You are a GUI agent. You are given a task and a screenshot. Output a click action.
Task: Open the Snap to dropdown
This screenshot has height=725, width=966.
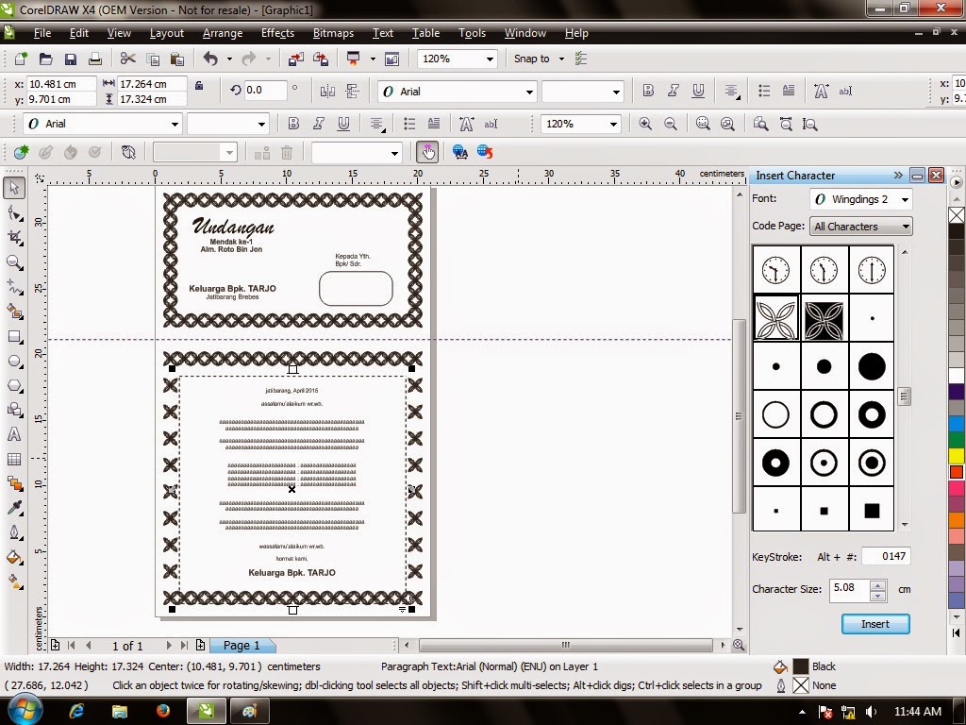pyautogui.click(x=561, y=59)
